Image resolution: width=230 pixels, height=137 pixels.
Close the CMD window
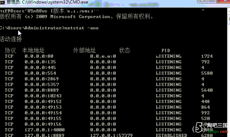click(225, 1)
